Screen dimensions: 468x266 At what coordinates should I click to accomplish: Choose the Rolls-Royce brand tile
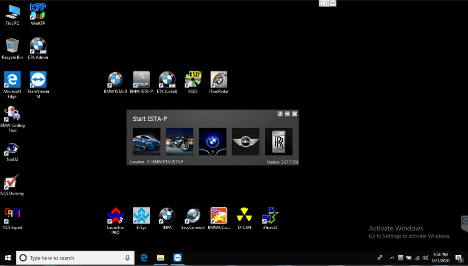278,142
